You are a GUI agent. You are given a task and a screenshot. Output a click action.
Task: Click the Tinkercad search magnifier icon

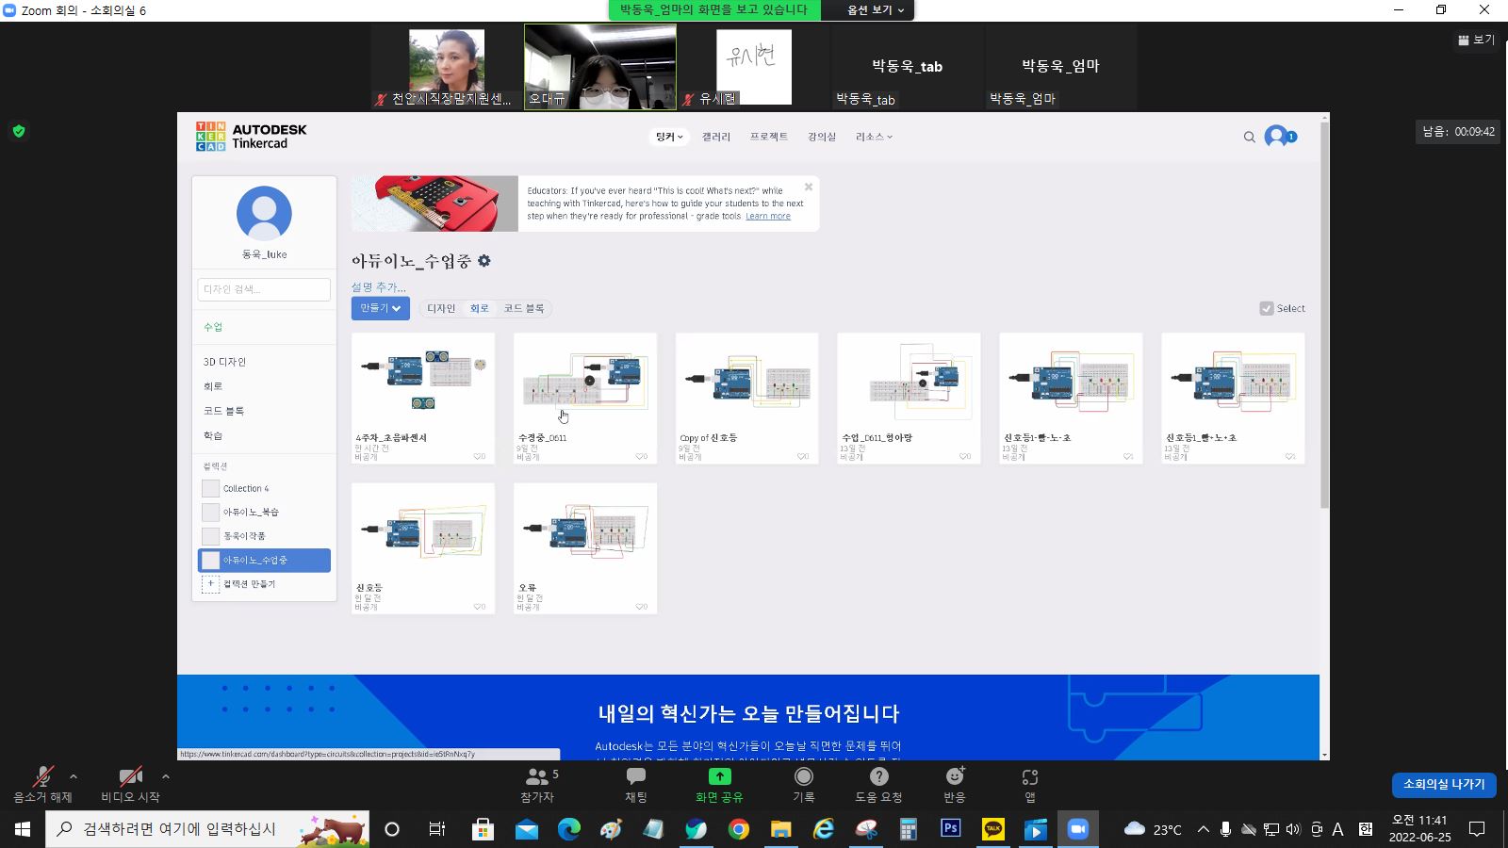(1249, 138)
